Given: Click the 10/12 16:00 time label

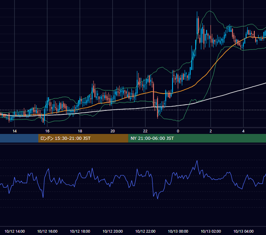Looking at the screenshot, I should click(x=47, y=231).
